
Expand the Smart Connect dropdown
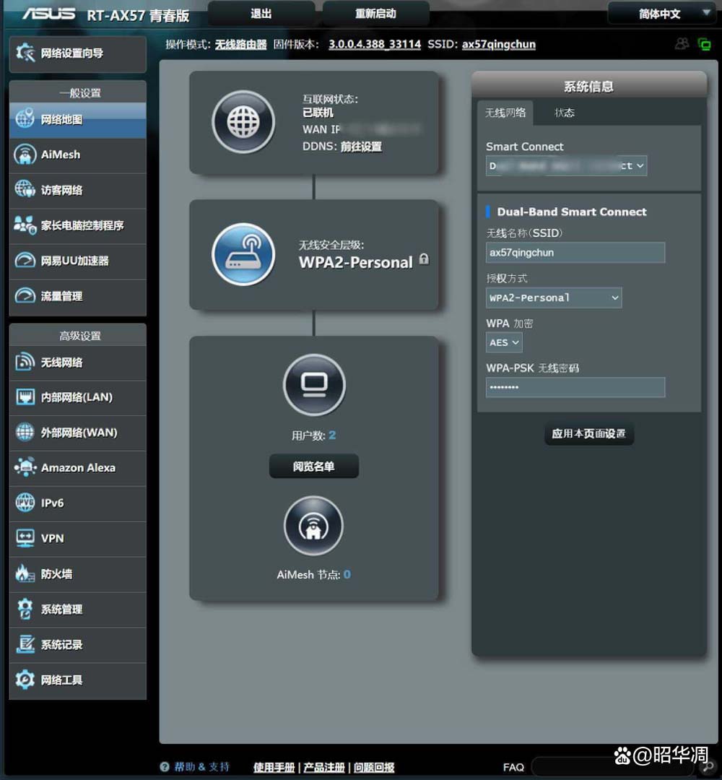(566, 165)
